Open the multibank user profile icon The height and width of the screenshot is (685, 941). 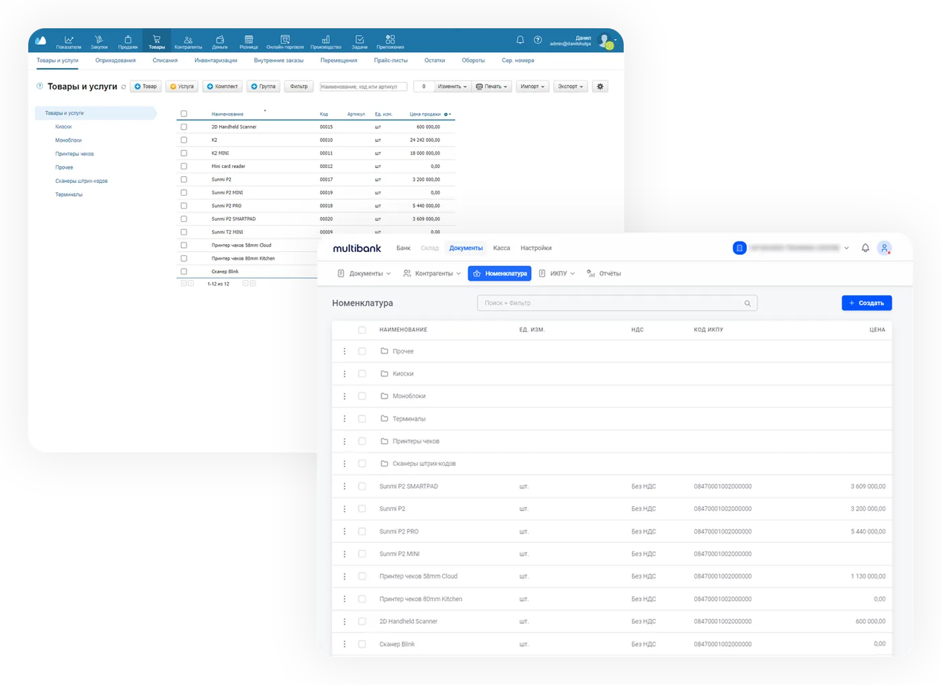pos(885,248)
